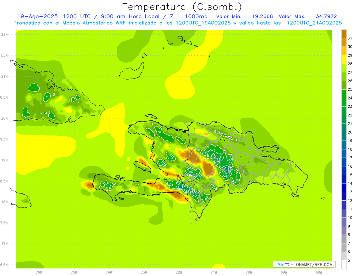
Task: Pick the legend color band between 26 and 27
Action: pyautogui.click(x=344, y=77)
